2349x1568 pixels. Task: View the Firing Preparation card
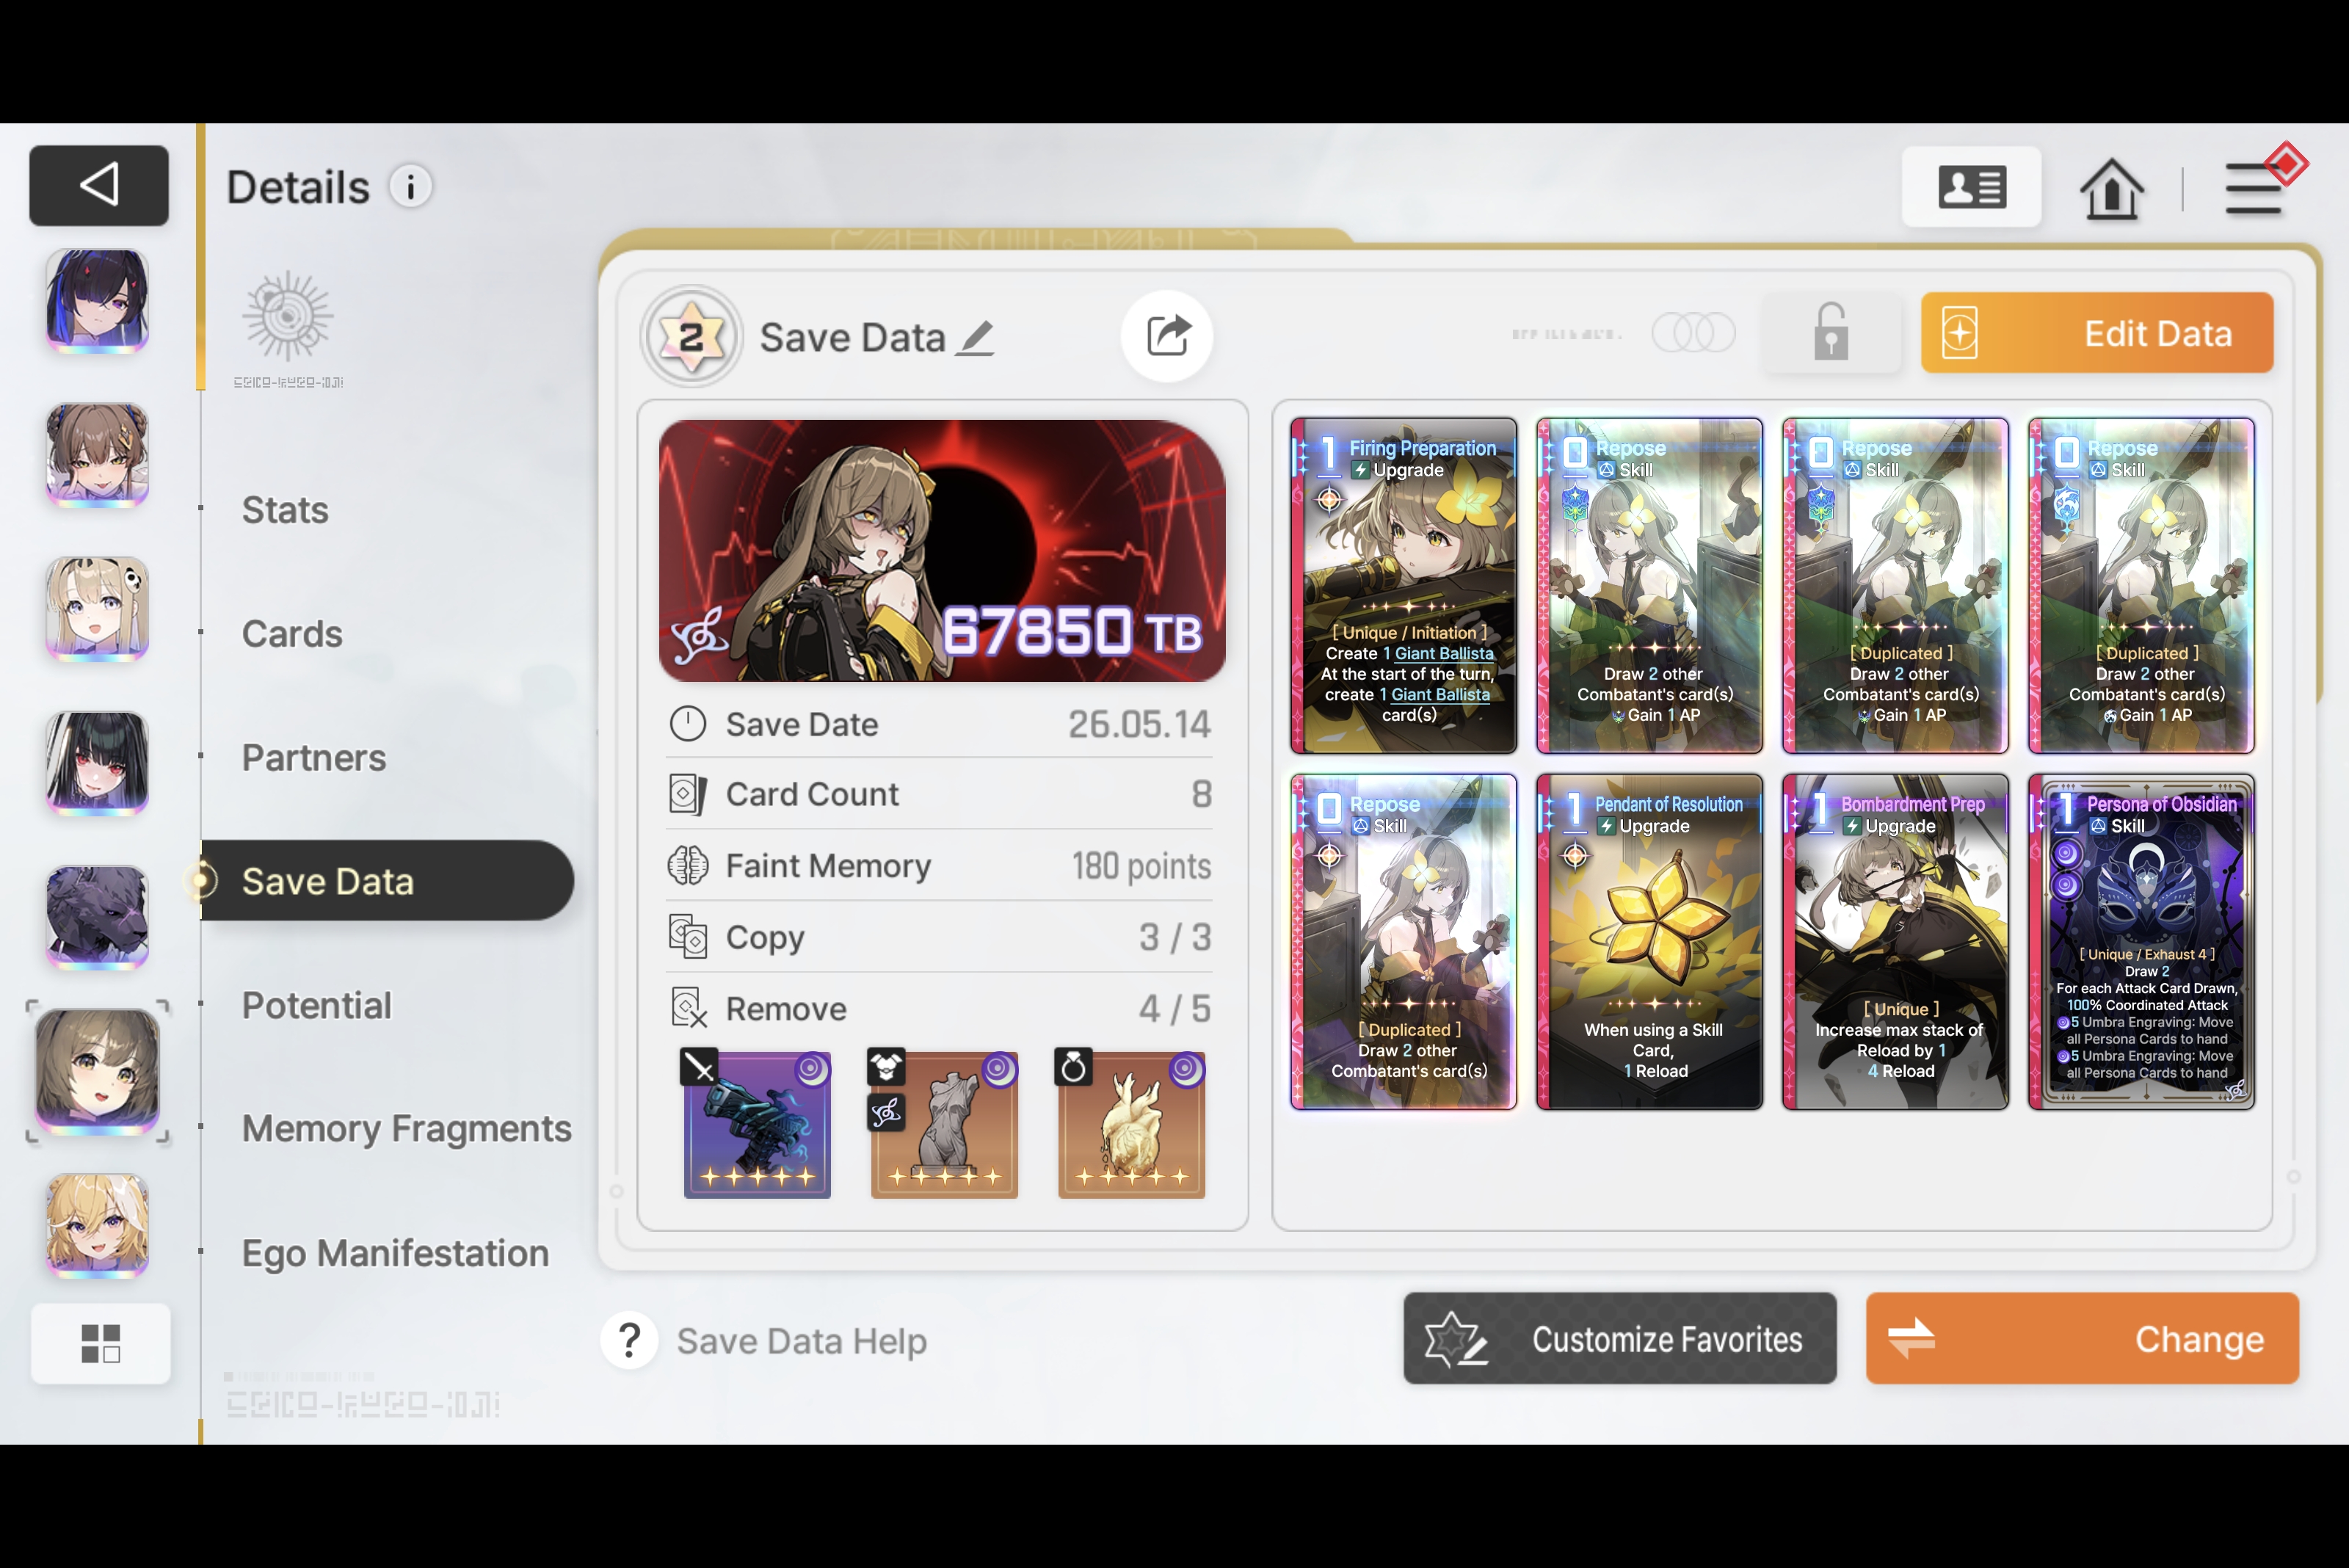coord(1403,585)
